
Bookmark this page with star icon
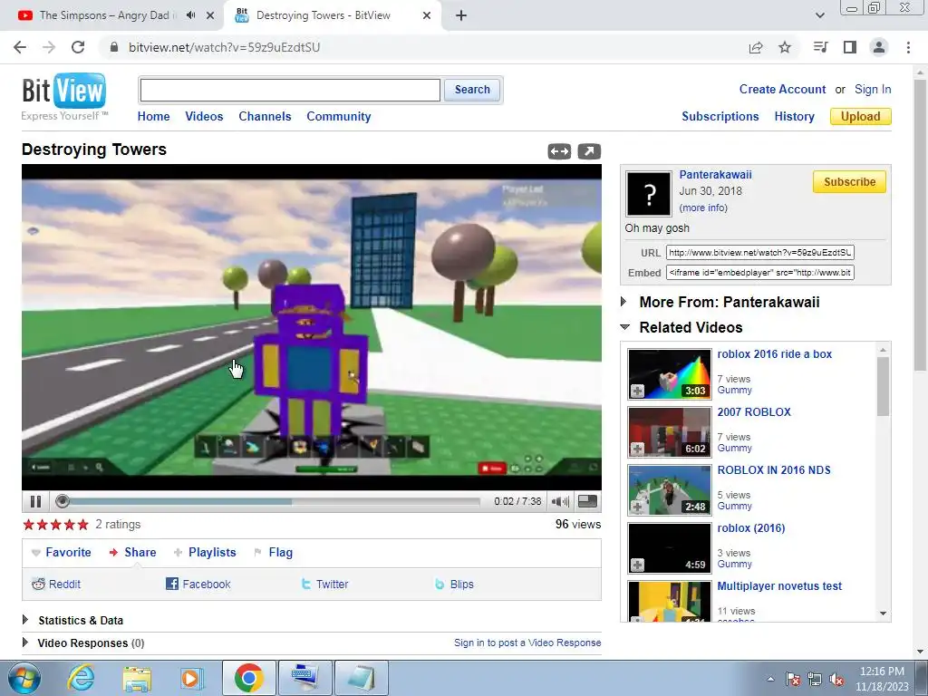tap(785, 47)
